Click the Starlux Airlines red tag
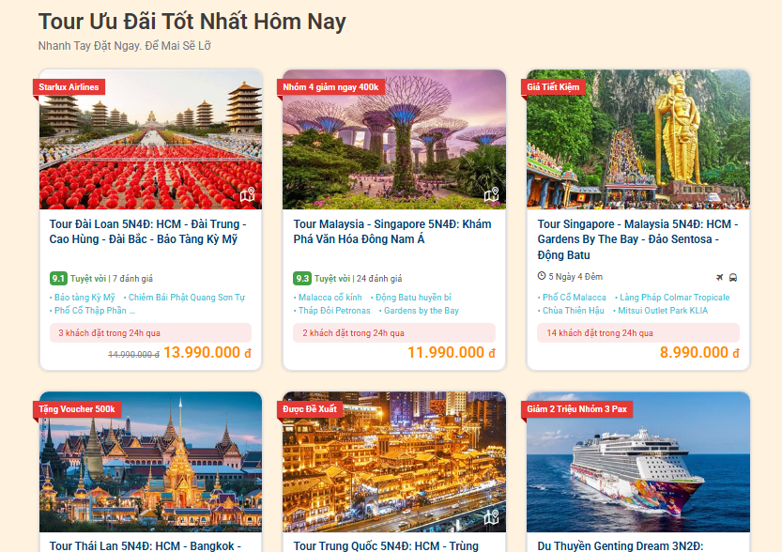Screen dimensions: 782x552 point(69,86)
